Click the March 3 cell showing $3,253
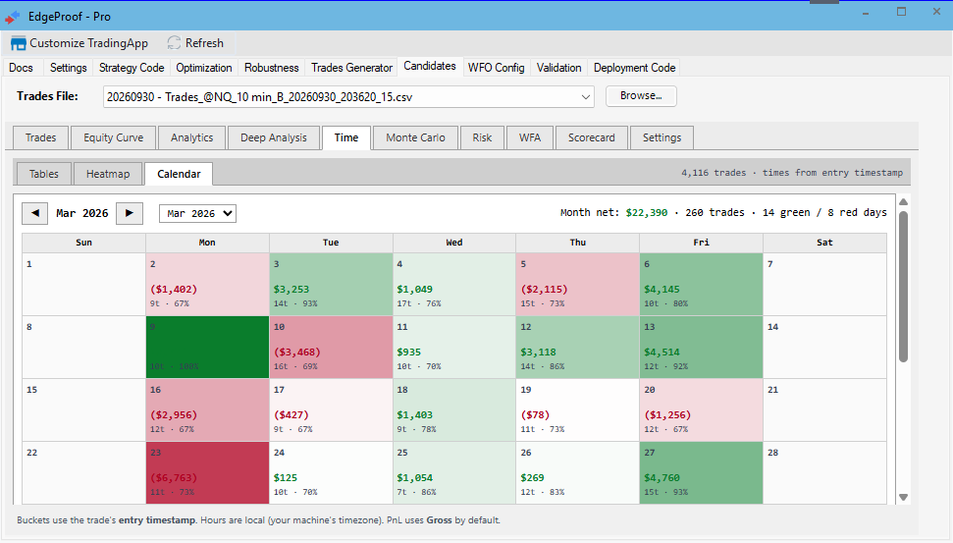The width and height of the screenshot is (953, 543). (x=331, y=284)
